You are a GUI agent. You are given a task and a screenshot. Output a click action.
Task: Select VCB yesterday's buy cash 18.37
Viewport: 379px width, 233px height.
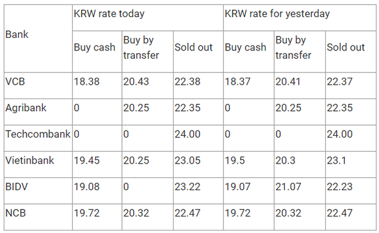pos(238,81)
